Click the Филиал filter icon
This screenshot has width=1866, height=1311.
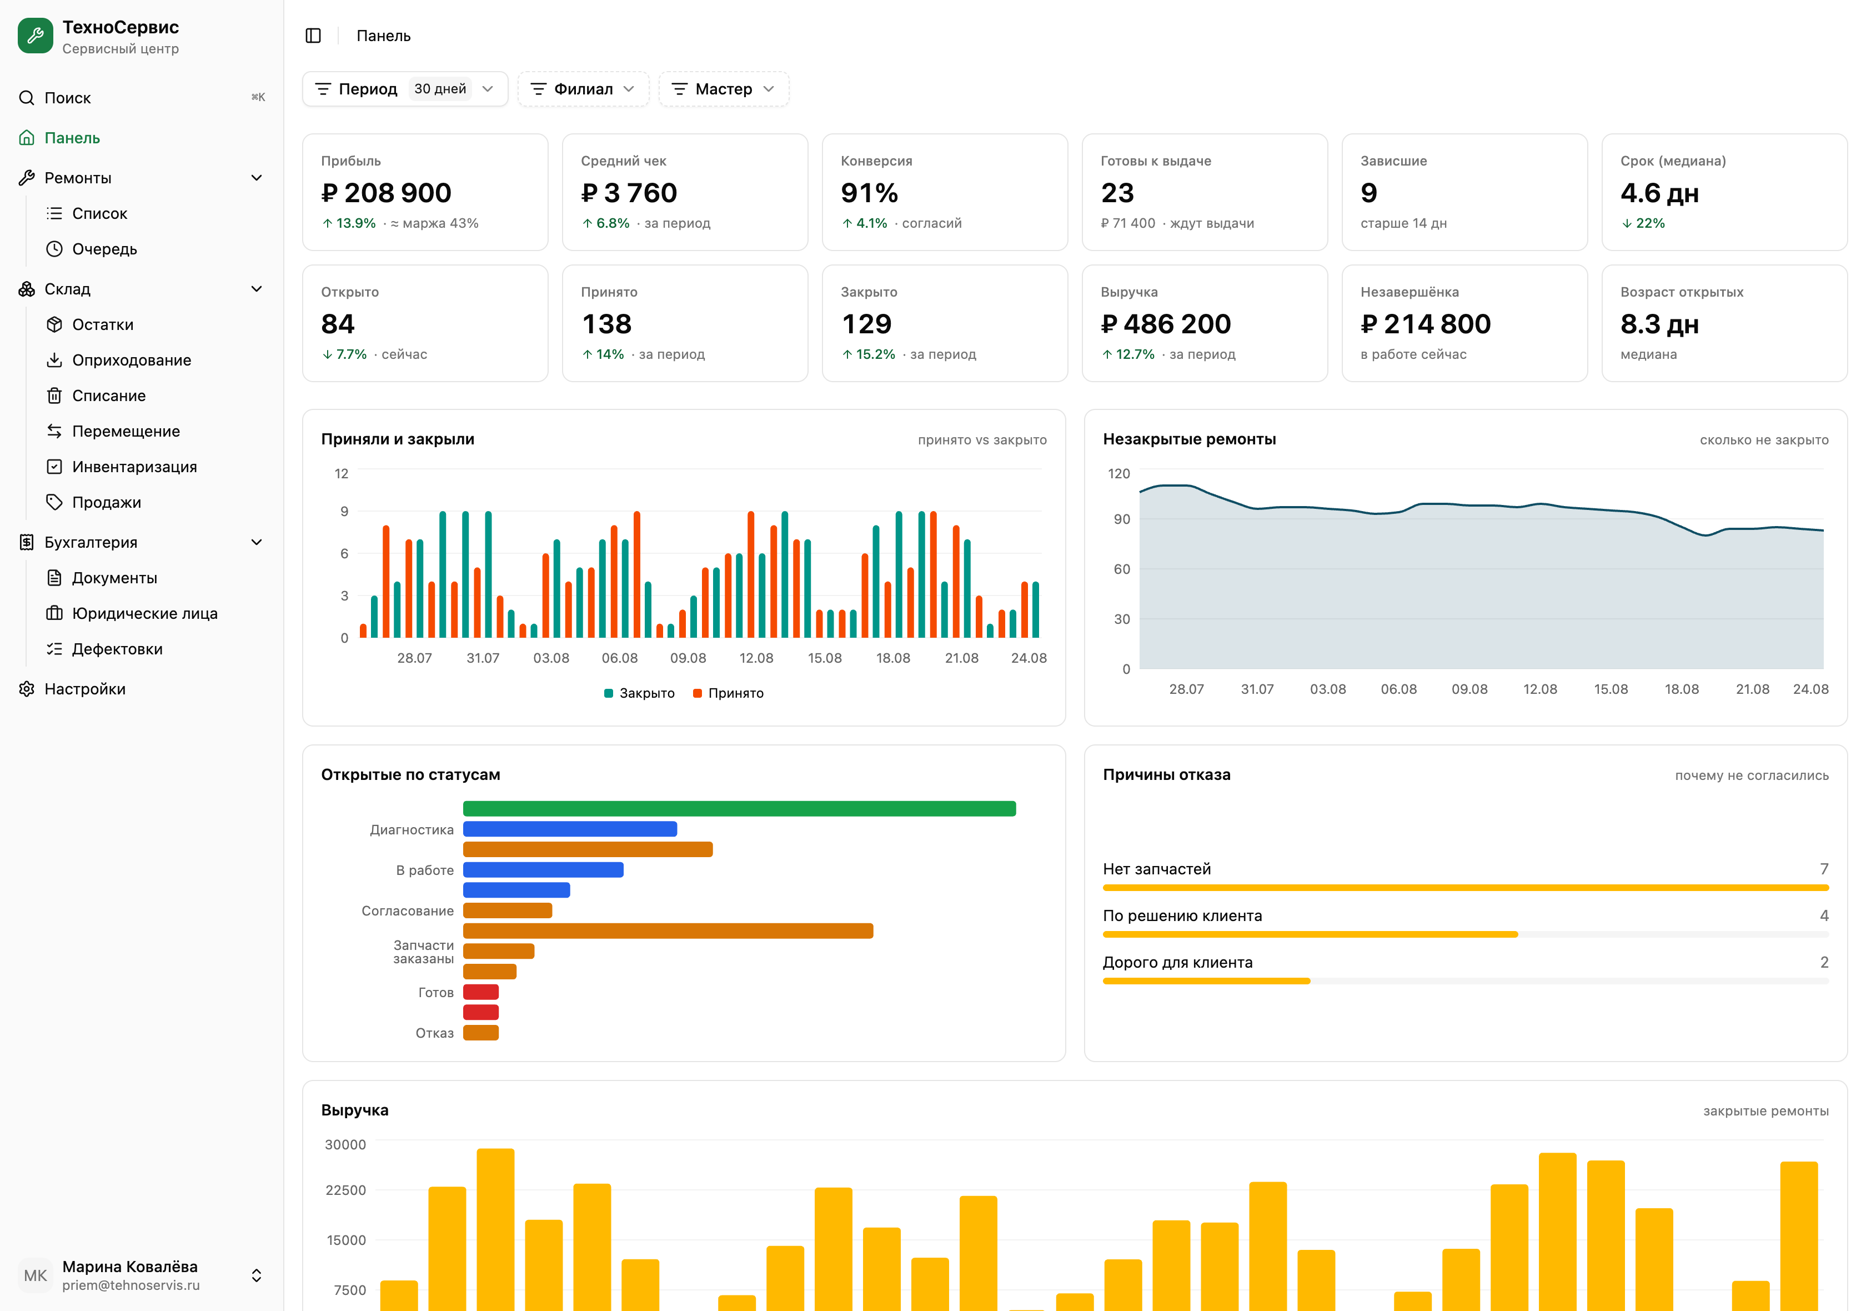coord(538,88)
